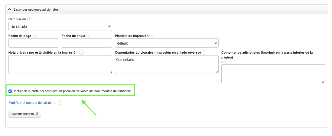Screen dimensions: 332x136
Task: Expand "Modificar el método de cálculo" link
Action: pos(31,103)
